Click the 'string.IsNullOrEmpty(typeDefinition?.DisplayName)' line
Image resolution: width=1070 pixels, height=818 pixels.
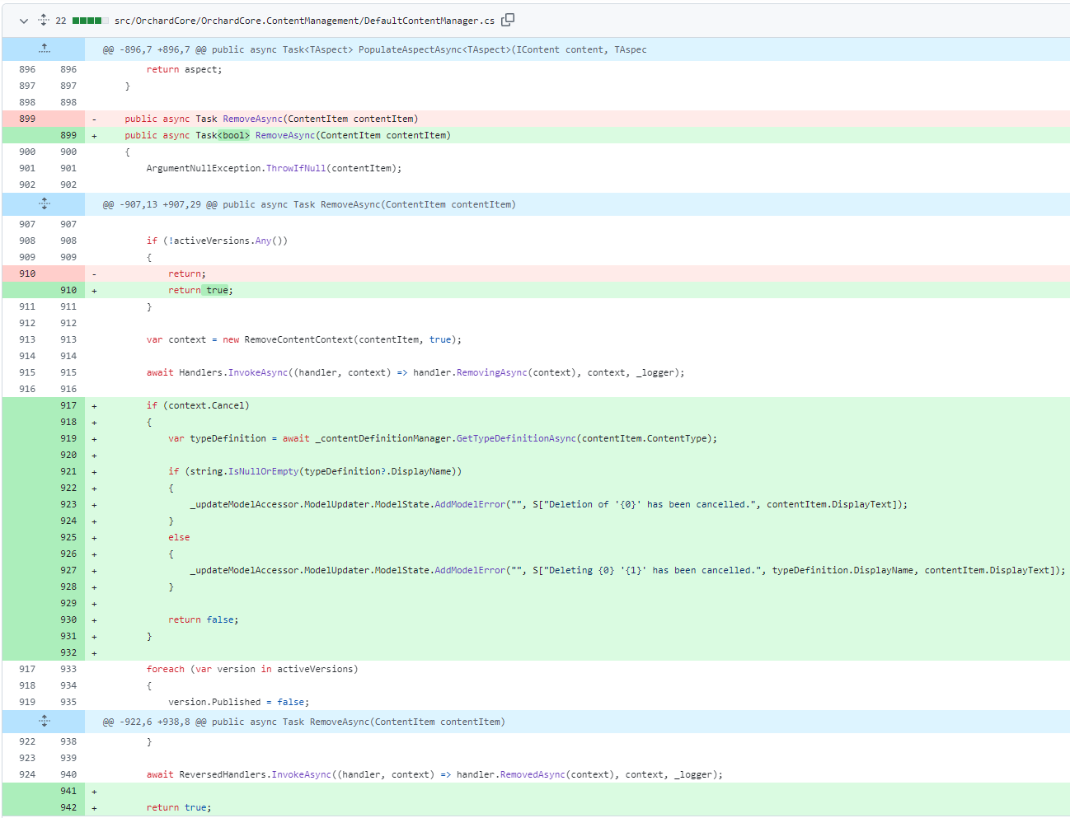315,471
